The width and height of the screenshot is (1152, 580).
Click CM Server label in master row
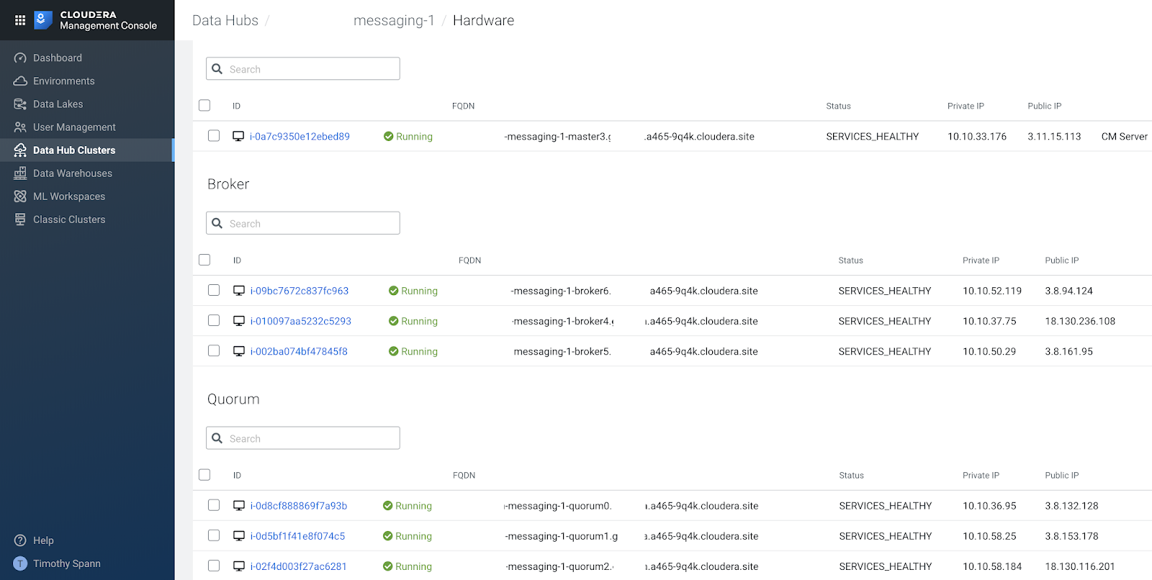1125,136
